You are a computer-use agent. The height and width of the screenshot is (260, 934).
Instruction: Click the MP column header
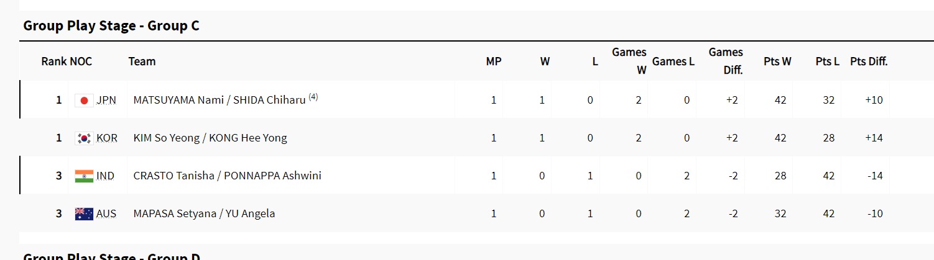point(494,61)
